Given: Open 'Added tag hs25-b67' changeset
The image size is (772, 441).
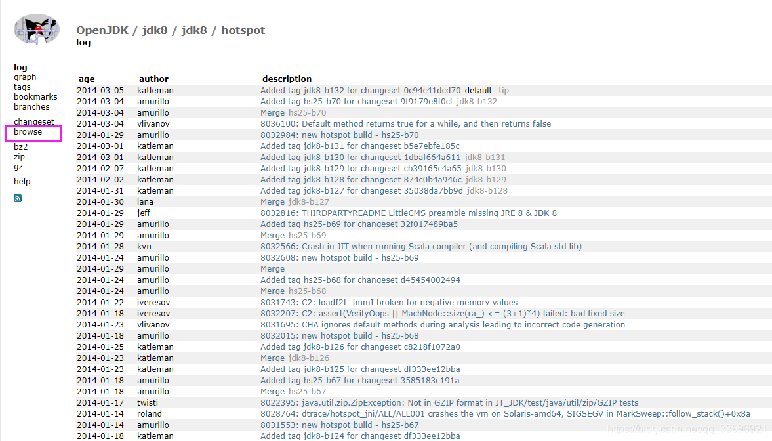Looking at the screenshot, I should [x=360, y=381].
